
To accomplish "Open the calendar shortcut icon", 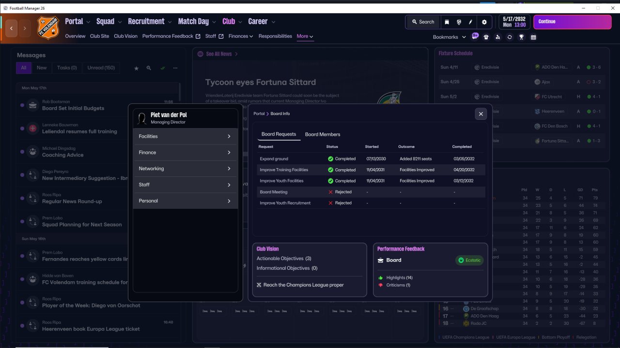I will point(533,37).
